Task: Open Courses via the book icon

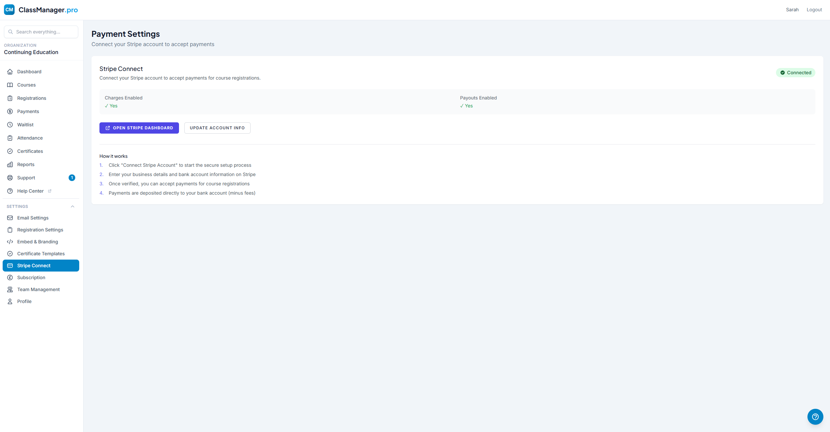Action: click(x=10, y=85)
